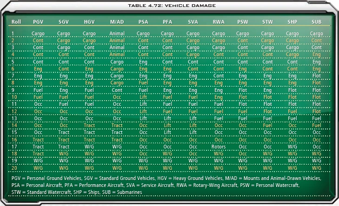
Task: Select the "M/AD" column header
Action: pos(117,22)
